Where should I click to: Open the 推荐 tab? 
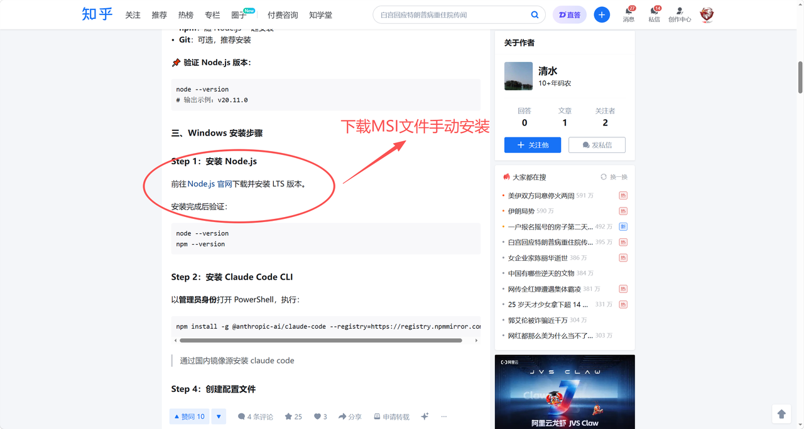[x=159, y=15]
